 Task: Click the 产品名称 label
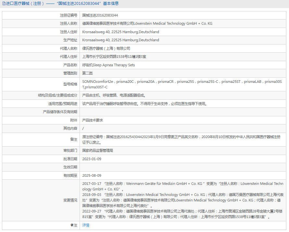(70, 65)
